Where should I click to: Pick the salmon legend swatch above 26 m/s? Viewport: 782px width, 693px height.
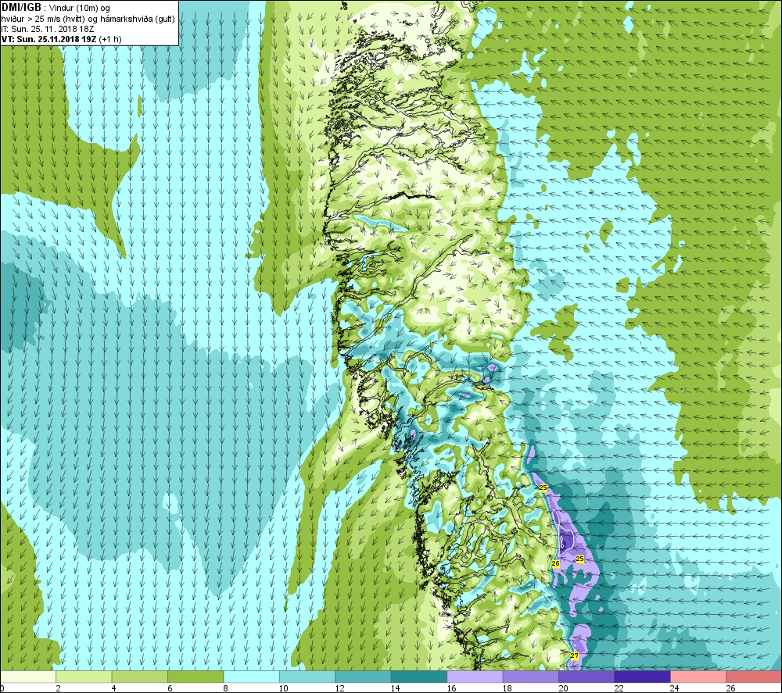point(754,677)
